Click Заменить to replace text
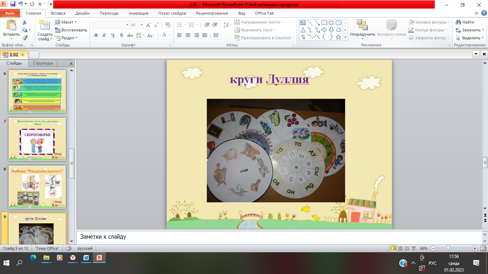 click(x=469, y=30)
